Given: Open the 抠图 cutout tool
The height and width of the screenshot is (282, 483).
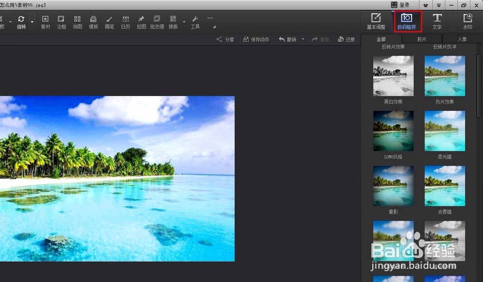Looking at the screenshot, I should tap(142, 23).
